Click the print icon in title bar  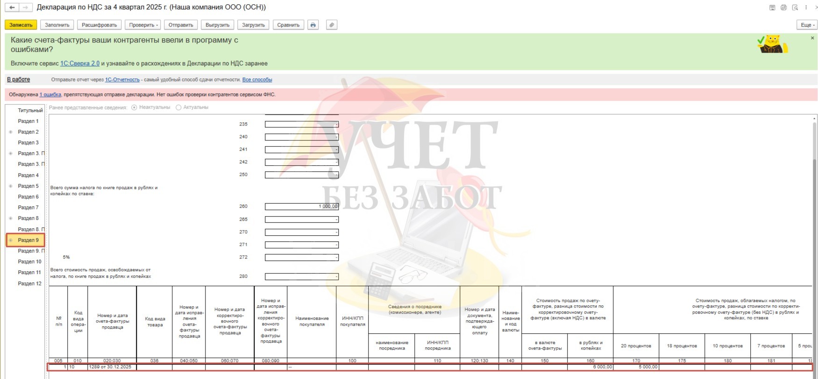(x=783, y=7)
